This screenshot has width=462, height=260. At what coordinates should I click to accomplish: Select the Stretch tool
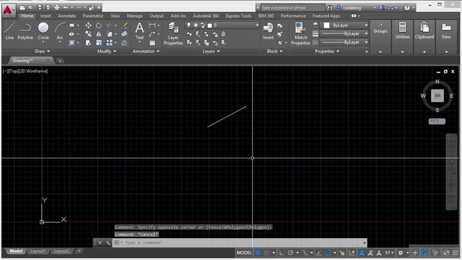coord(88,43)
